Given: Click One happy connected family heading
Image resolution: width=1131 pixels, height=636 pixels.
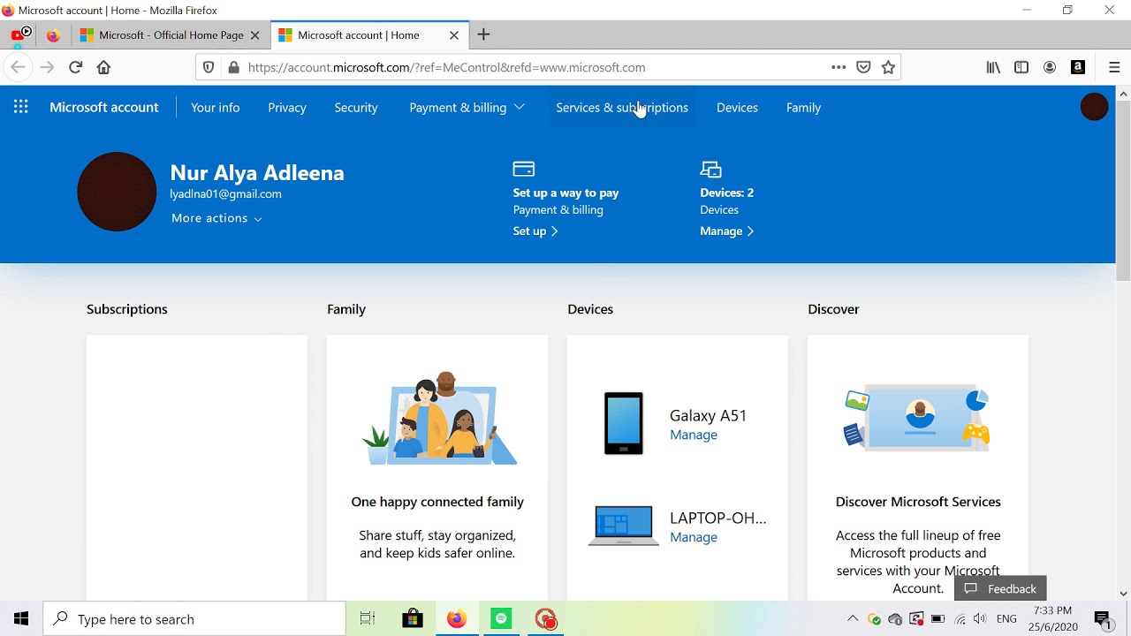Looking at the screenshot, I should coord(437,502).
